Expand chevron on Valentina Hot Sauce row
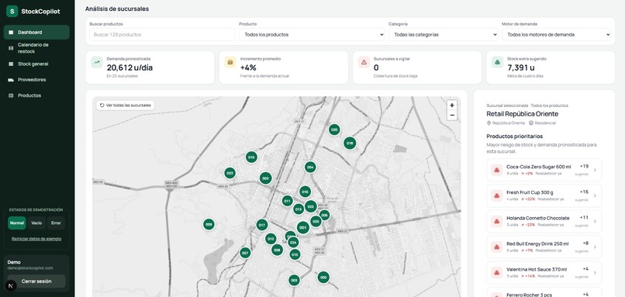The width and height of the screenshot is (625, 297). (x=595, y=273)
